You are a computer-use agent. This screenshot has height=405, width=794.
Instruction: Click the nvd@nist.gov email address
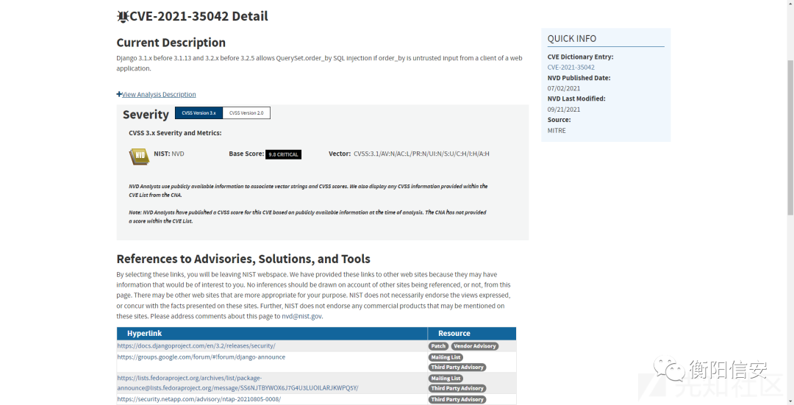click(x=302, y=316)
